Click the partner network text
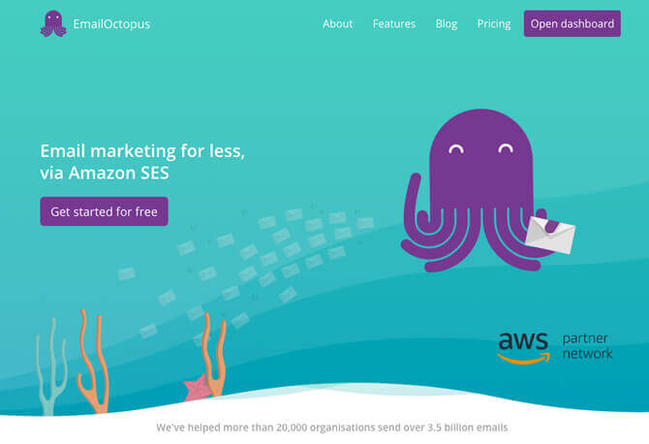 point(587,346)
